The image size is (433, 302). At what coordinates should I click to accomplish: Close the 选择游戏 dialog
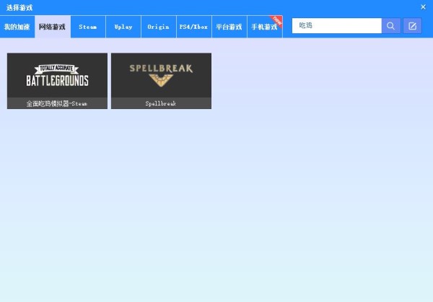[423, 7]
